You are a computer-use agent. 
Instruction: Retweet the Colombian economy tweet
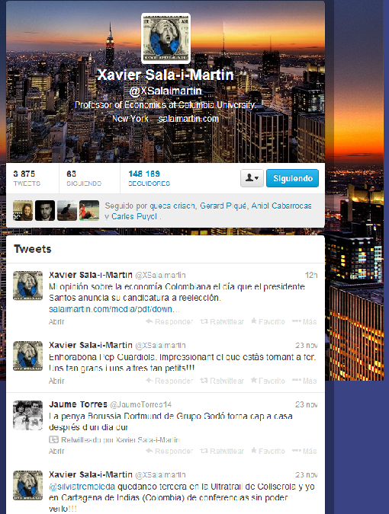pyautogui.click(x=222, y=321)
